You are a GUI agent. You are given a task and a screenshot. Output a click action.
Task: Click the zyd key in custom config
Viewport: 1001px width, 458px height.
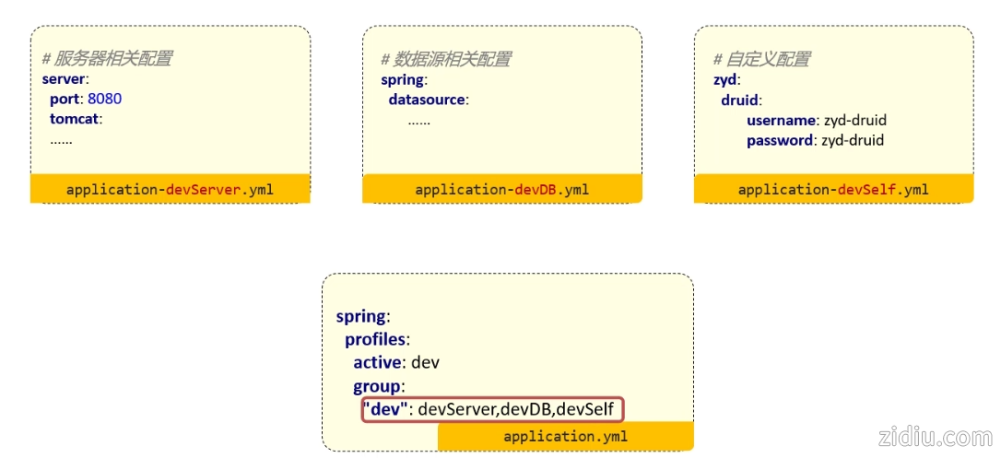coord(726,79)
